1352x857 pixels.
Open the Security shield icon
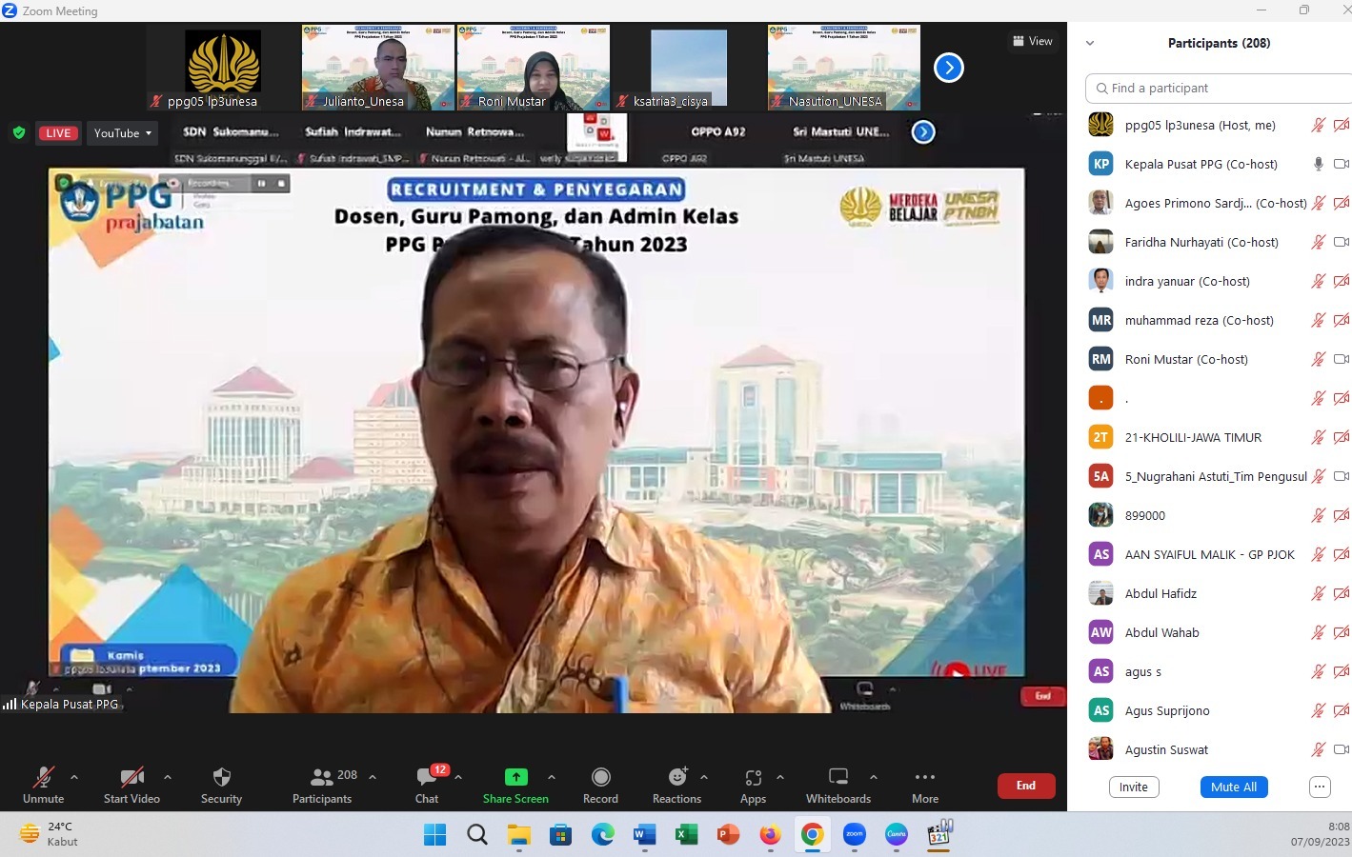click(x=222, y=777)
